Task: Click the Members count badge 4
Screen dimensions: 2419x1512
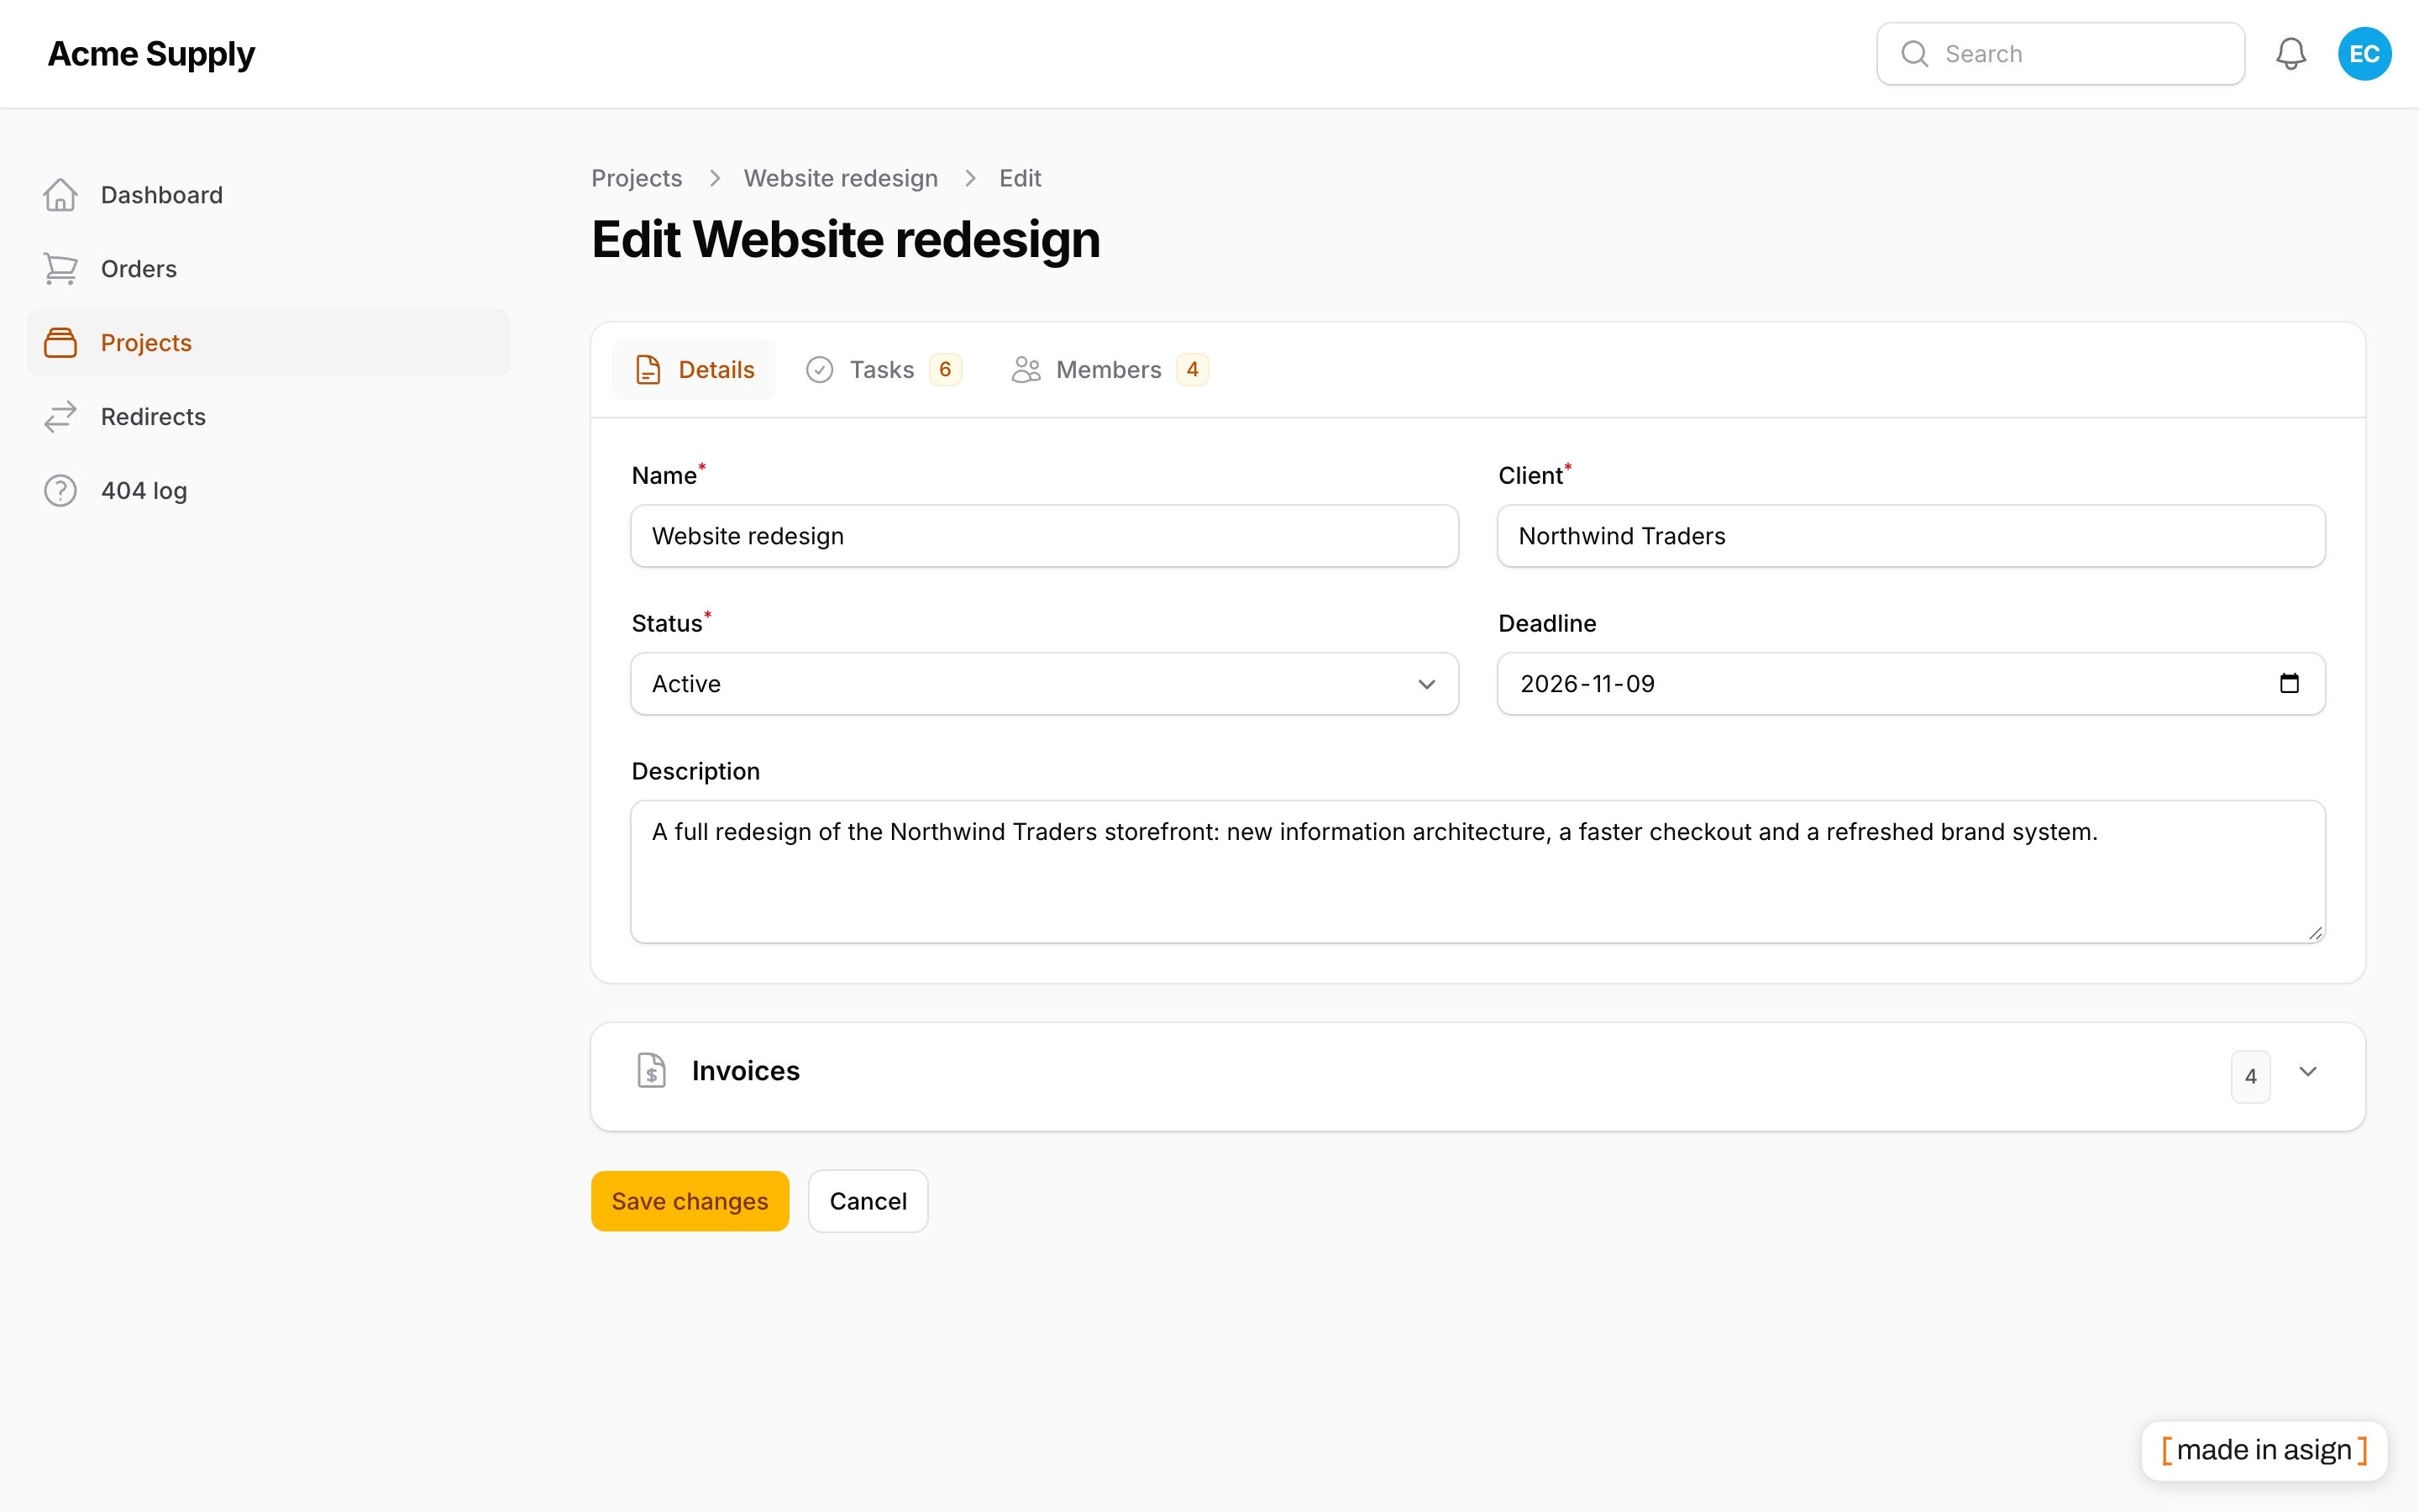Action: (1193, 370)
